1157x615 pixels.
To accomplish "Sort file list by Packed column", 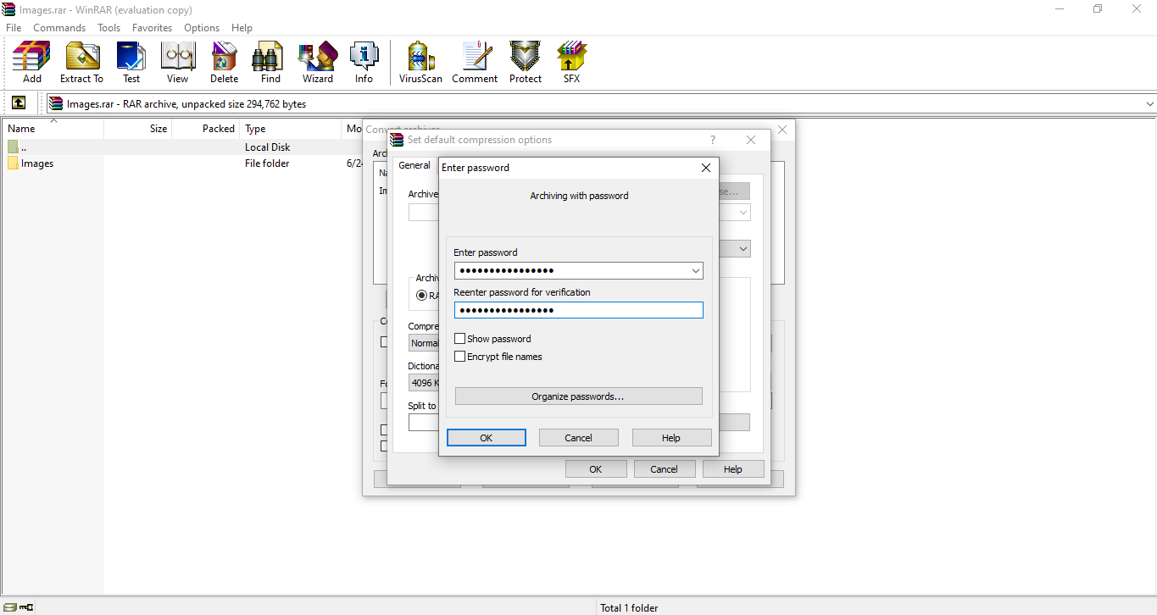I will pyautogui.click(x=206, y=129).
